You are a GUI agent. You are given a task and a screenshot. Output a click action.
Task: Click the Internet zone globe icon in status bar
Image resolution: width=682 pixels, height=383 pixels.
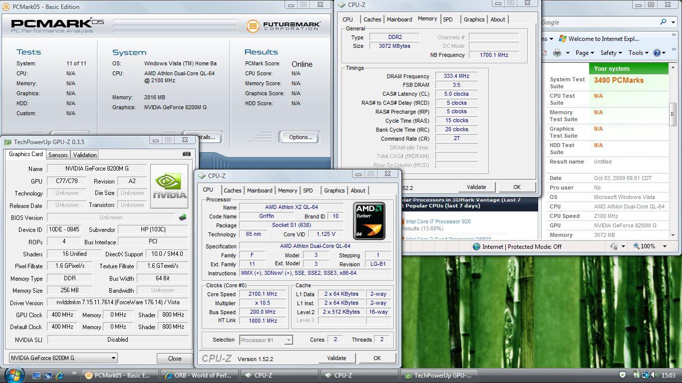[x=476, y=246]
